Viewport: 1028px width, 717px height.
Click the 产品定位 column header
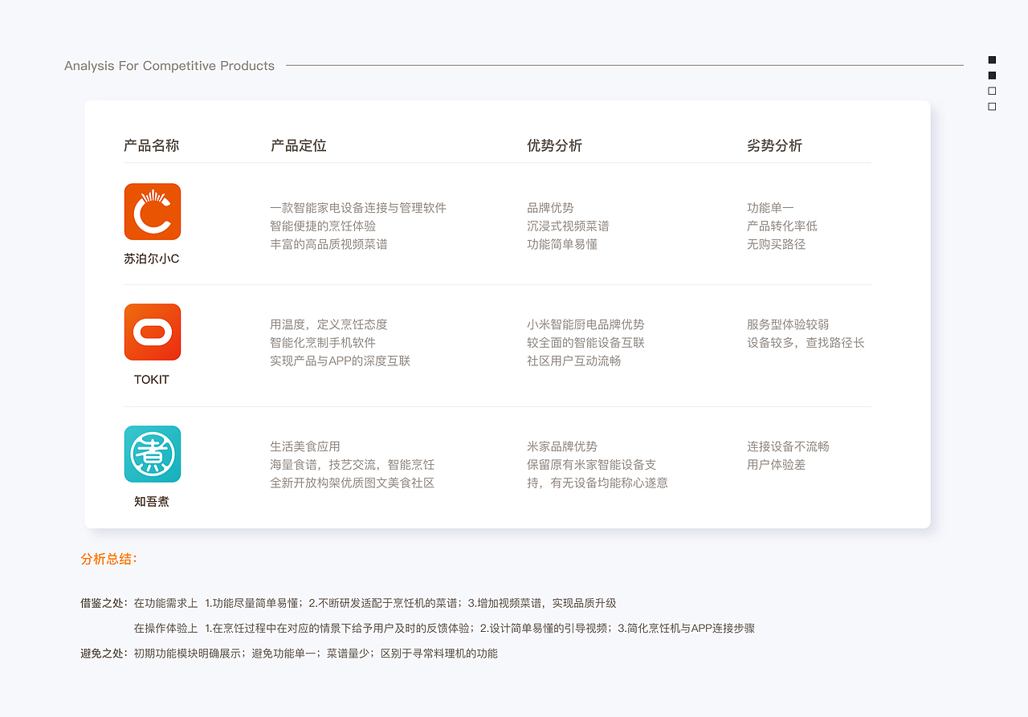point(298,145)
